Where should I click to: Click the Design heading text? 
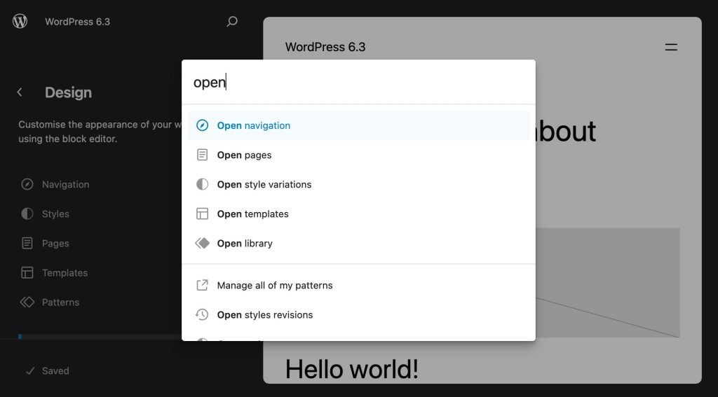click(x=68, y=92)
